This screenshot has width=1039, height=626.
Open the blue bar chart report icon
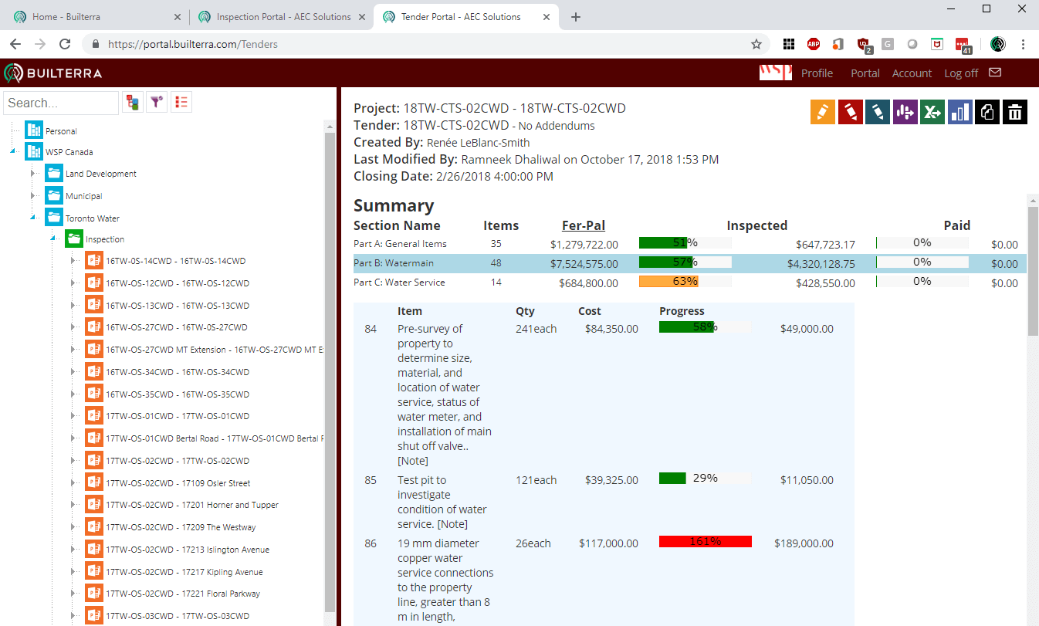(960, 112)
